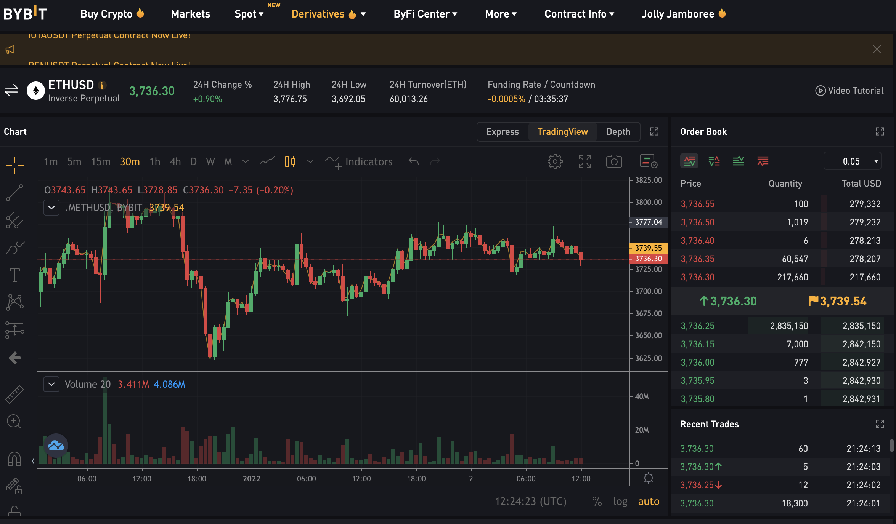Open the Video Tutorial link
The width and height of the screenshot is (896, 524).
tap(849, 91)
